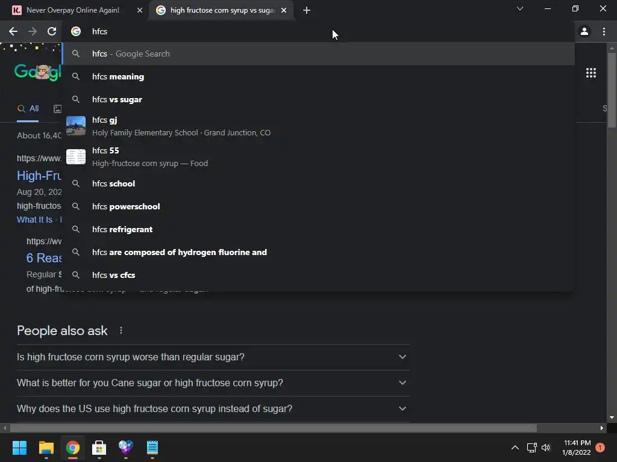Select the 'hfcs meaning' suggestion

[x=319, y=76]
